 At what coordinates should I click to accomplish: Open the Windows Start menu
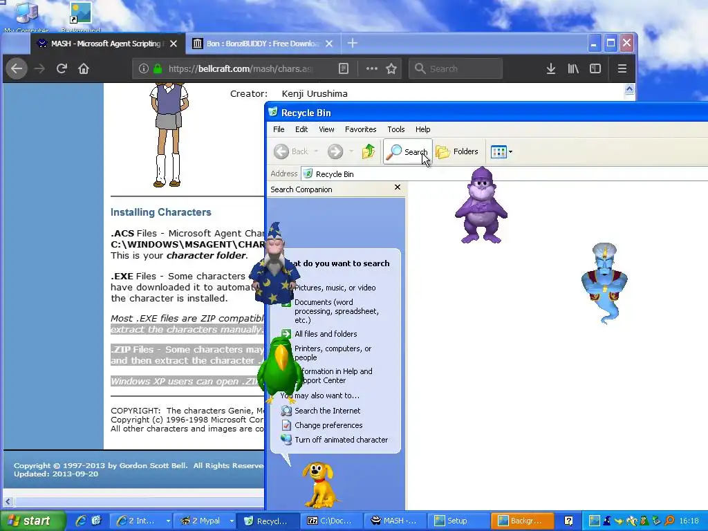(32, 521)
